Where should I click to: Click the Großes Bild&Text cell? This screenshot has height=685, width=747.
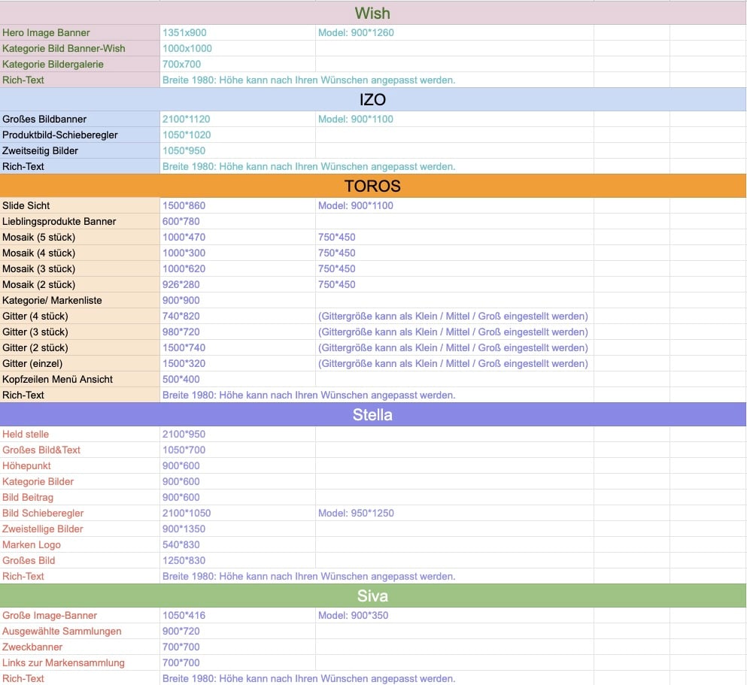pyautogui.click(x=80, y=450)
